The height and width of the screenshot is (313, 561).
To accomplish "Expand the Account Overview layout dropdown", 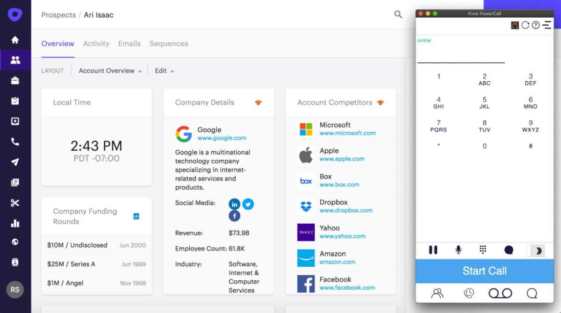I will [x=110, y=71].
